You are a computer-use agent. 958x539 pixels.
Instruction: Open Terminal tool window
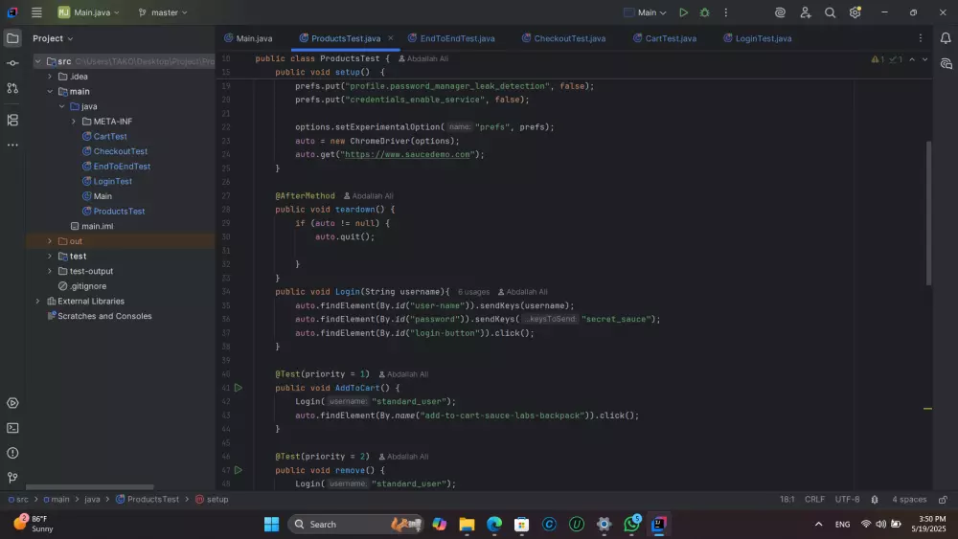coord(12,428)
